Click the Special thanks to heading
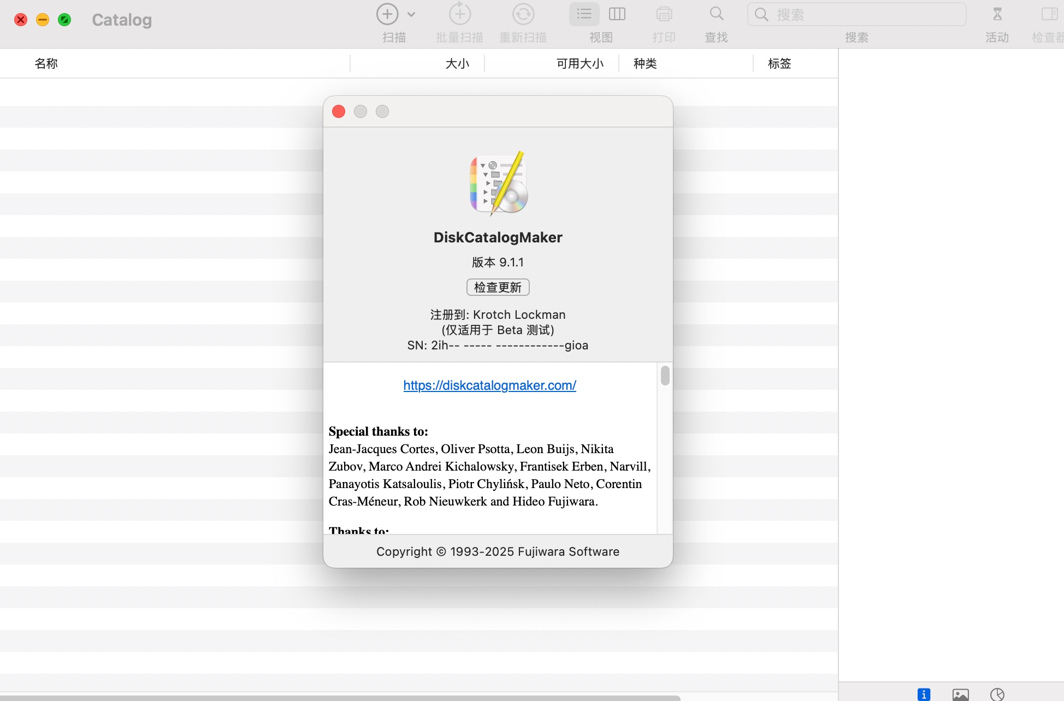 click(378, 431)
